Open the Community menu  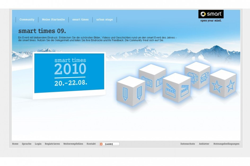pos(27,20)
